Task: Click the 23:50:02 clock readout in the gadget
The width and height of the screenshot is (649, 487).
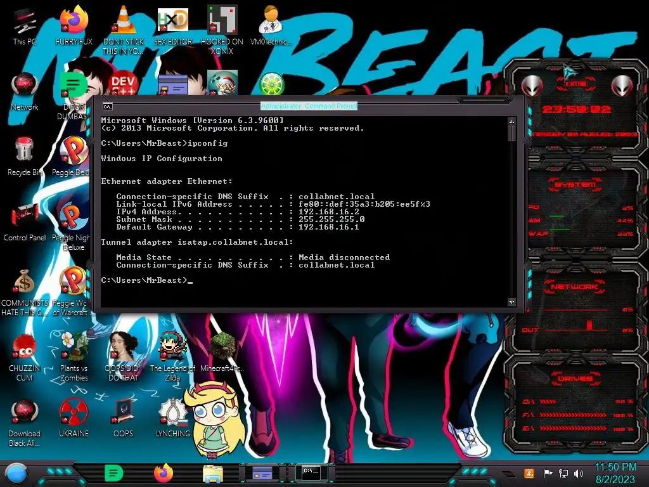Action: pyautogui.click(x=576, y=109)
